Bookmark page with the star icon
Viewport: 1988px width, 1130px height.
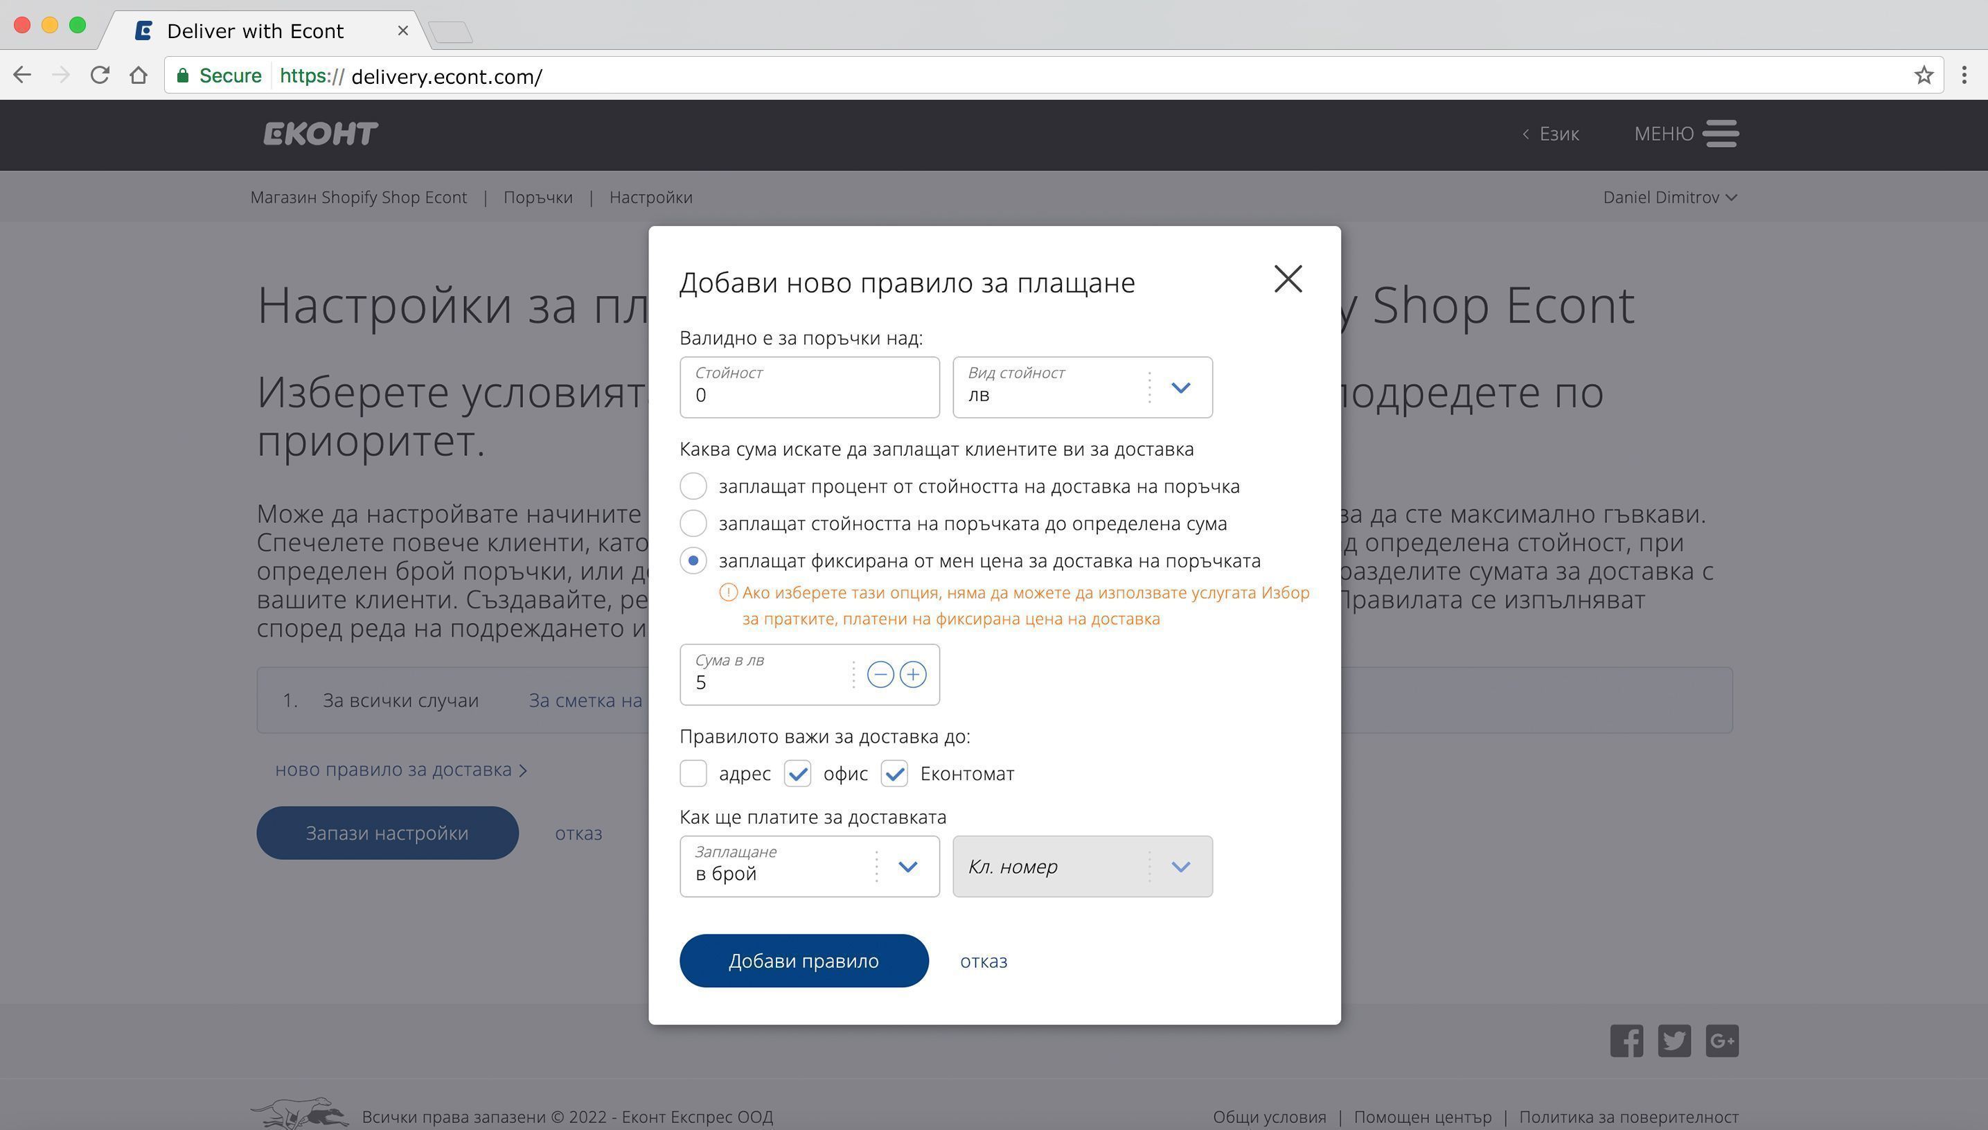pos(1923,76)
